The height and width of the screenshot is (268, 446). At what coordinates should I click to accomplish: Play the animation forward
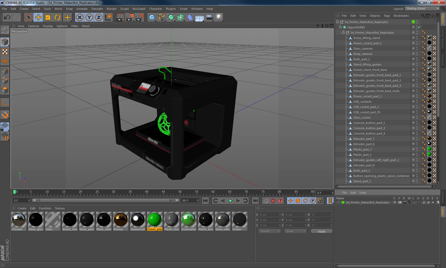coord(230,201)
